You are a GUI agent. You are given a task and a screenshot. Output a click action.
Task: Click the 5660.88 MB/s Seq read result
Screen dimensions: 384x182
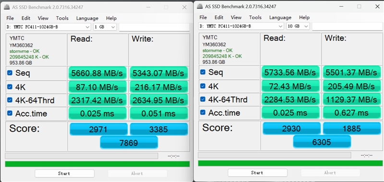97,73
